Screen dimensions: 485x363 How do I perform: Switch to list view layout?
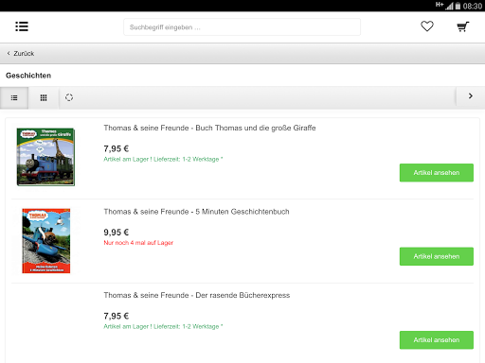[14, 98]
